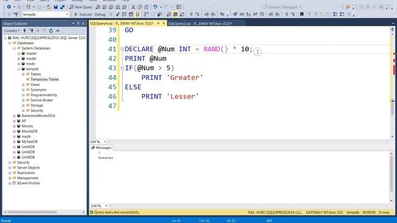Screen dimensions: 397x223
Task: Click the Object Explorer filter icon
Action: click(44, 30)
